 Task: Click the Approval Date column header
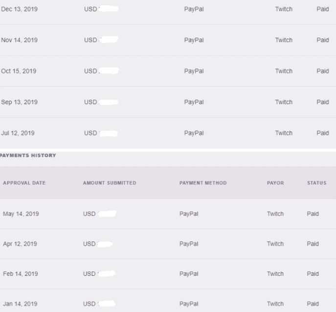click(x=24, y=183)
